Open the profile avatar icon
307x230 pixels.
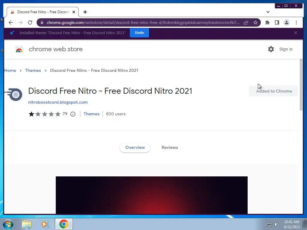(x=286, y=22)
